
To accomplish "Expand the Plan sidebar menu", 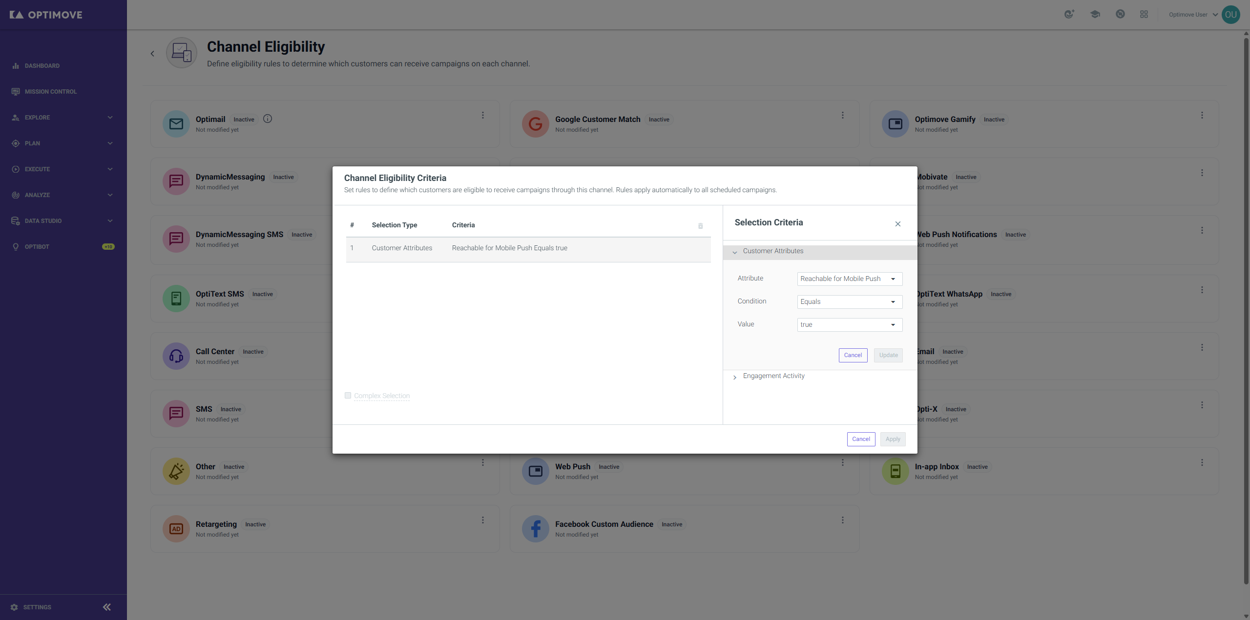I will [x=62, y=143].
